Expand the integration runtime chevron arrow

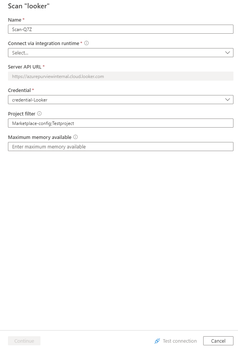coord(227,53)
